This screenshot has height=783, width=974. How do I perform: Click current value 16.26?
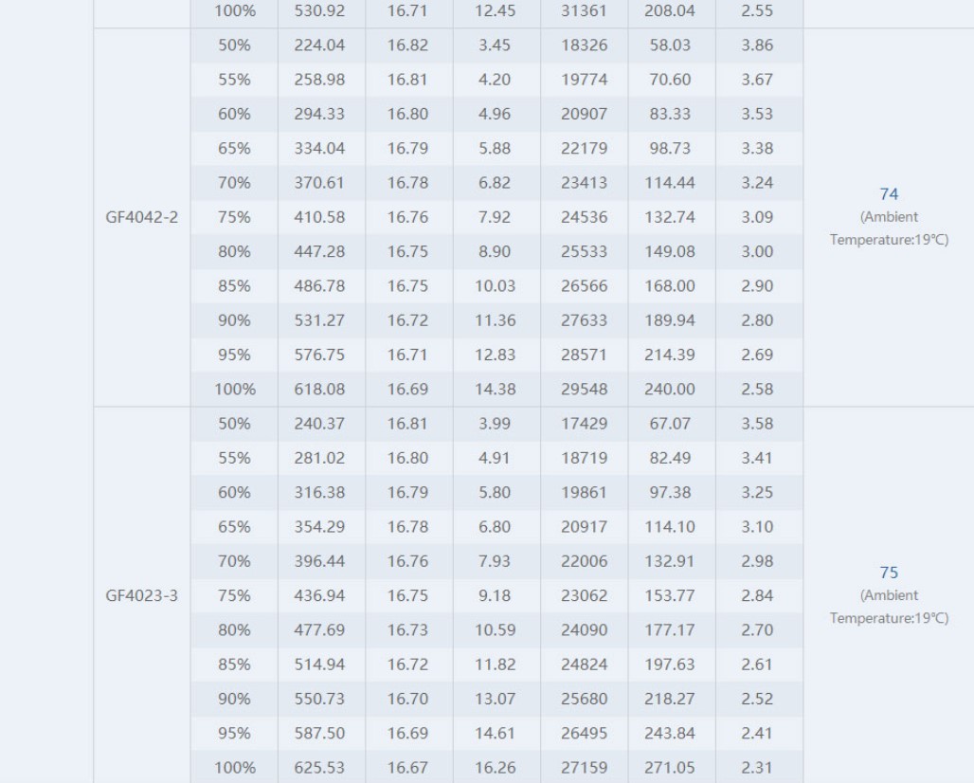click(496, 768)
